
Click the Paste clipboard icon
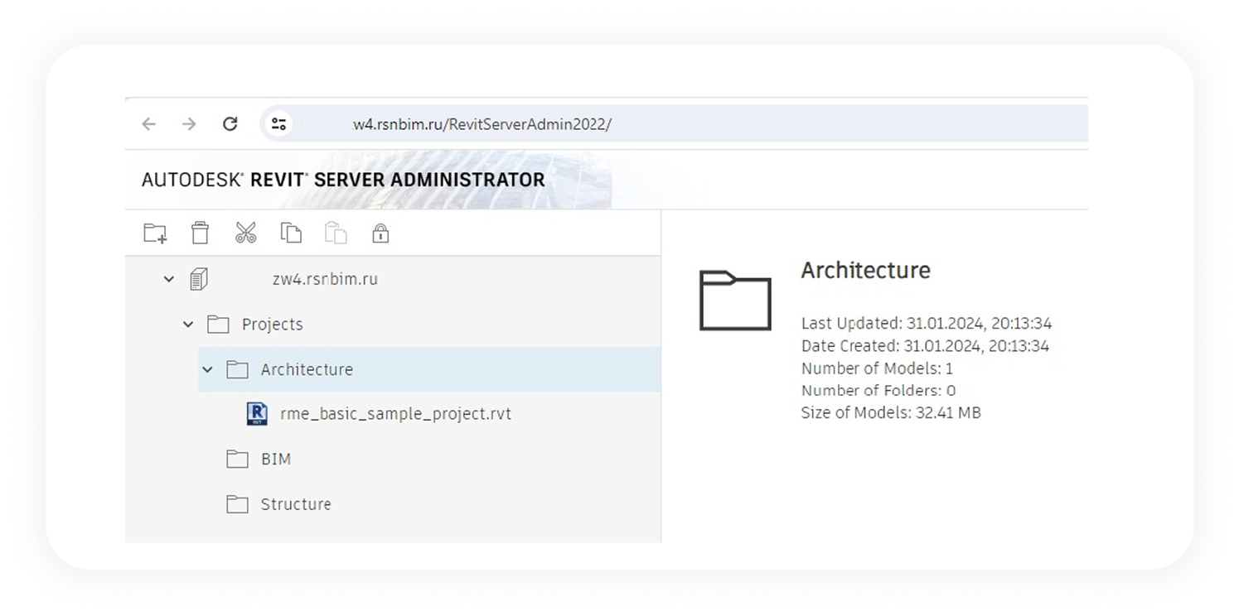[x=336, y=233]
